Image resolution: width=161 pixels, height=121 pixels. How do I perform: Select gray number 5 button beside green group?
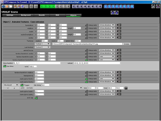[x=57, y=6]
